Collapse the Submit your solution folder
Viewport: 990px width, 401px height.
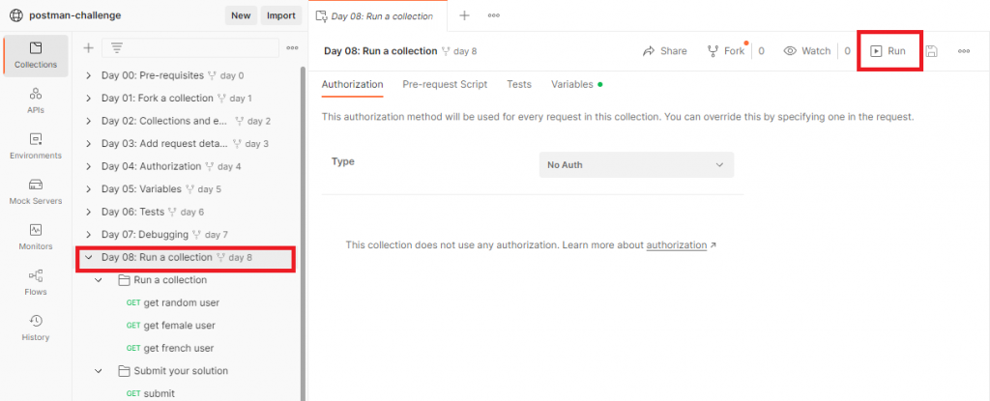coord(99,371)
